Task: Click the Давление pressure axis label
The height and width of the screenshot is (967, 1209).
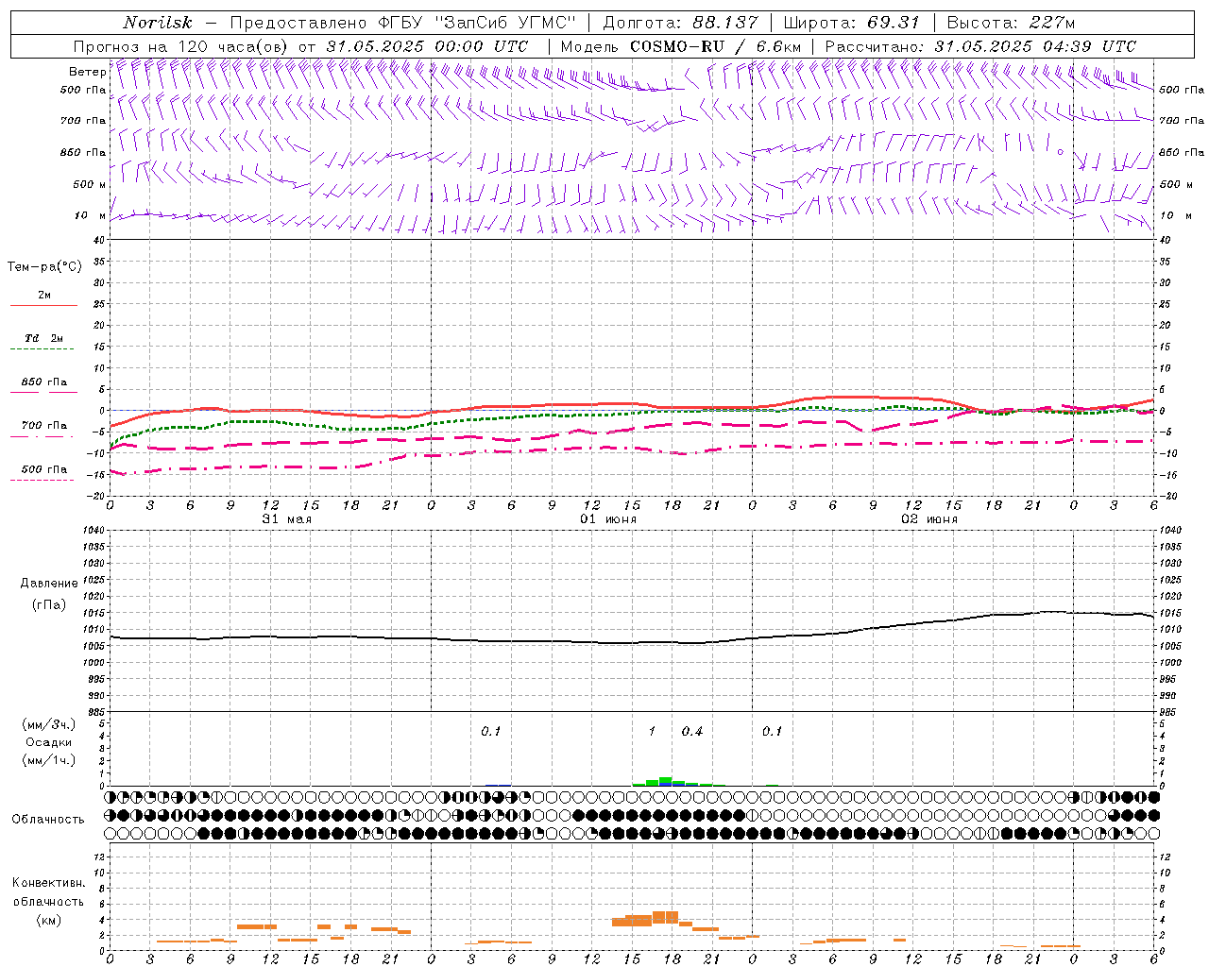Action: 49,584
